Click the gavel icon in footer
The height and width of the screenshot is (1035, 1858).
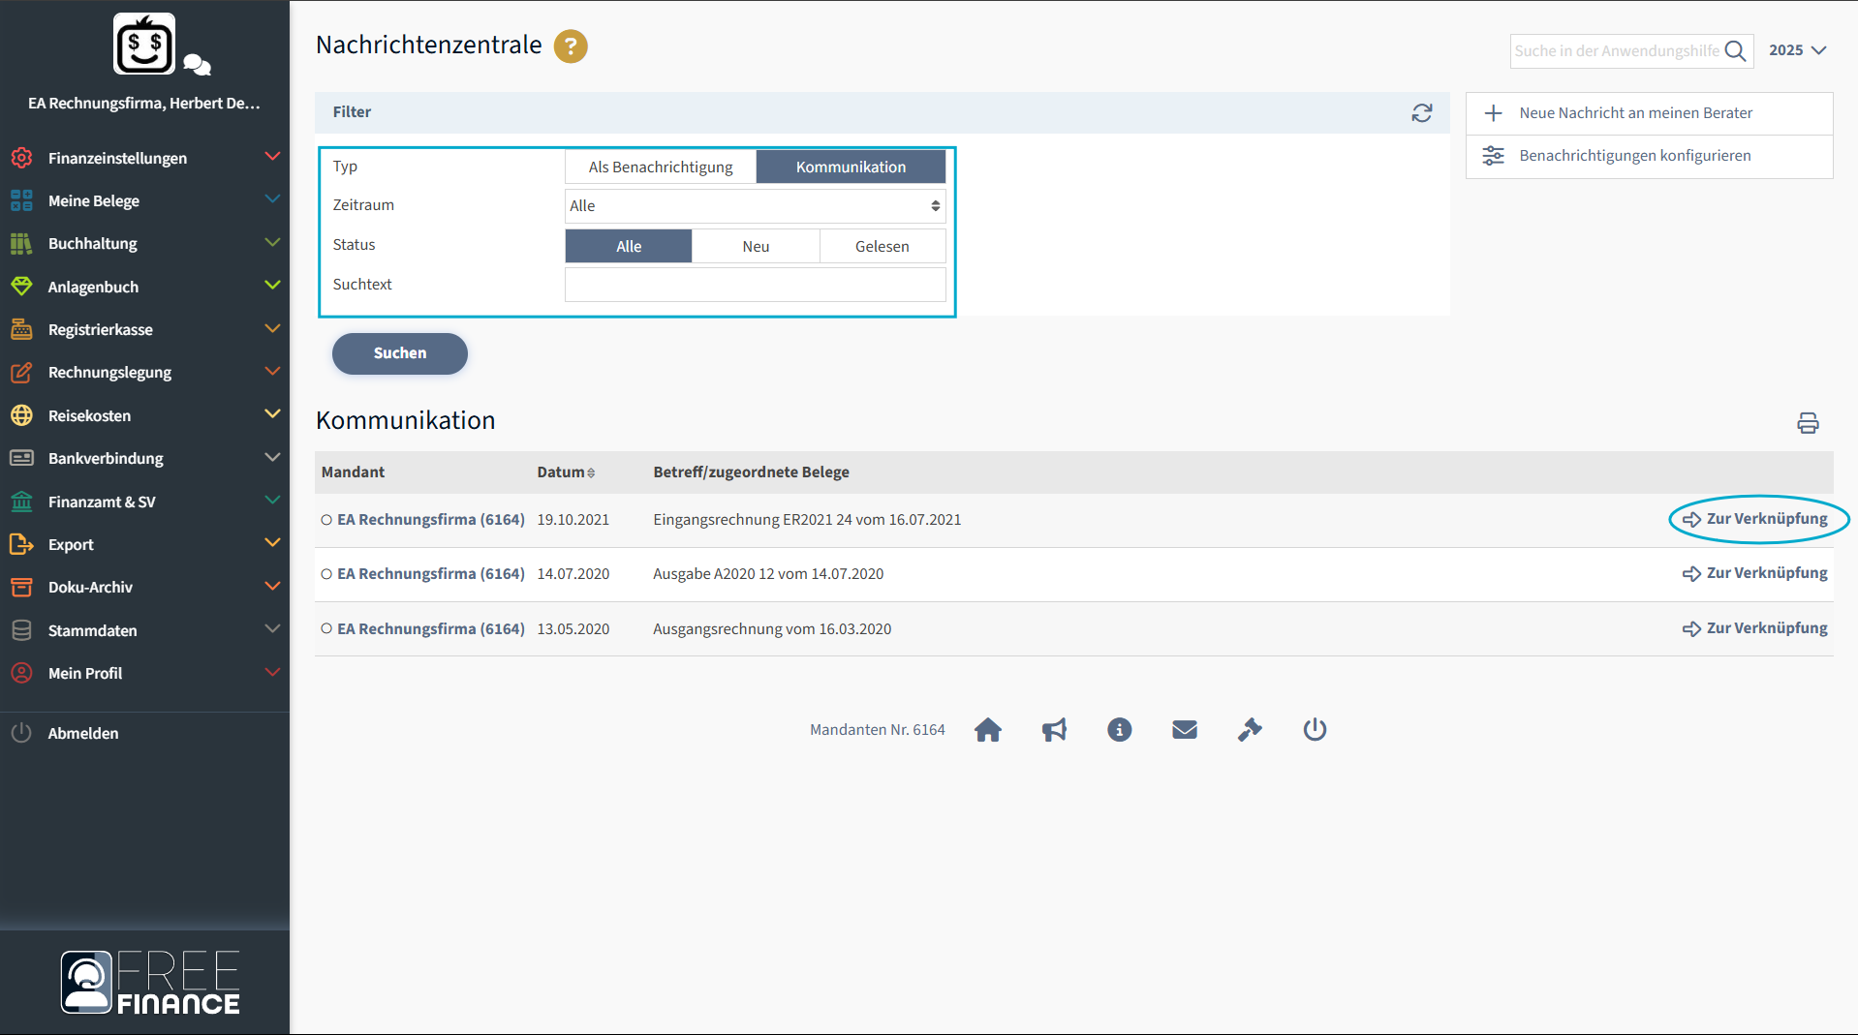(x=1249, y=730)
